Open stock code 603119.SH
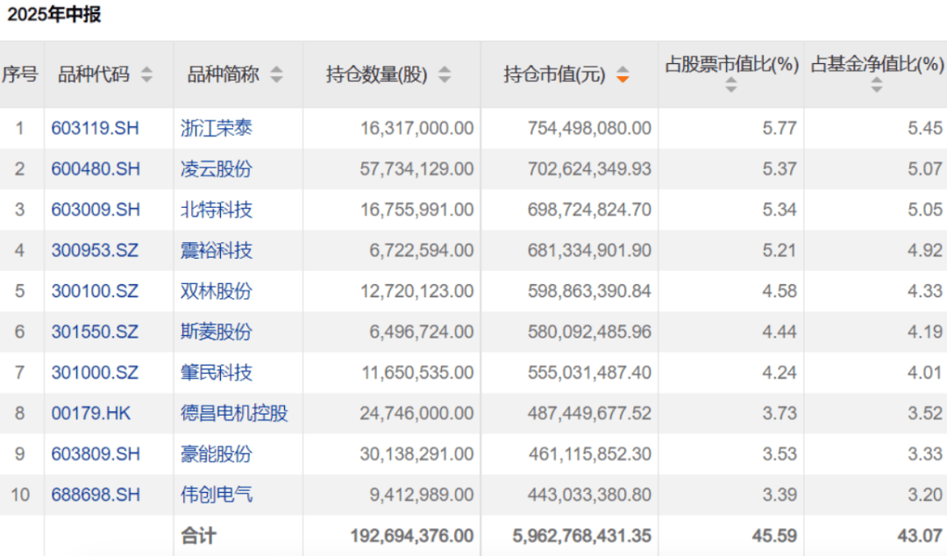 pyautogui.click(x=95, y=129)
